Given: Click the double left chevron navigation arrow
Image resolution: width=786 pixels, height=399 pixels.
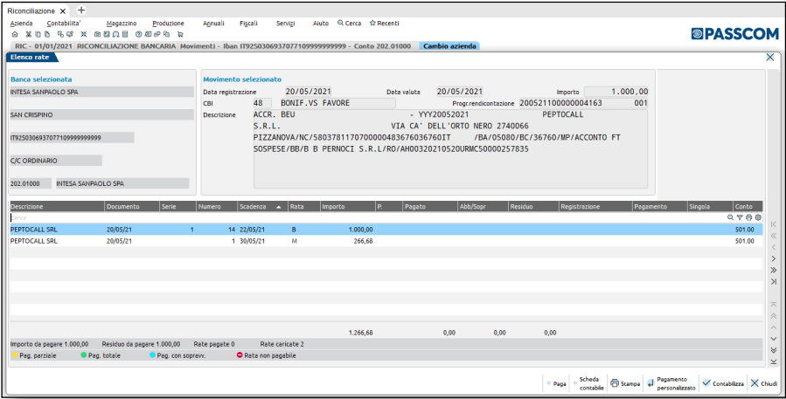Looking at the screenshot, I should click(x=774, y=236).
